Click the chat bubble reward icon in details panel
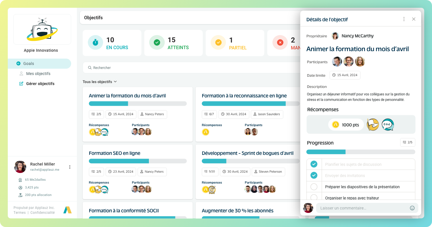 387,125
